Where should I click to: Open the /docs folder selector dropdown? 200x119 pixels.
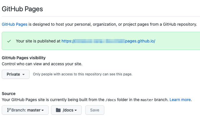pos(66,110)
